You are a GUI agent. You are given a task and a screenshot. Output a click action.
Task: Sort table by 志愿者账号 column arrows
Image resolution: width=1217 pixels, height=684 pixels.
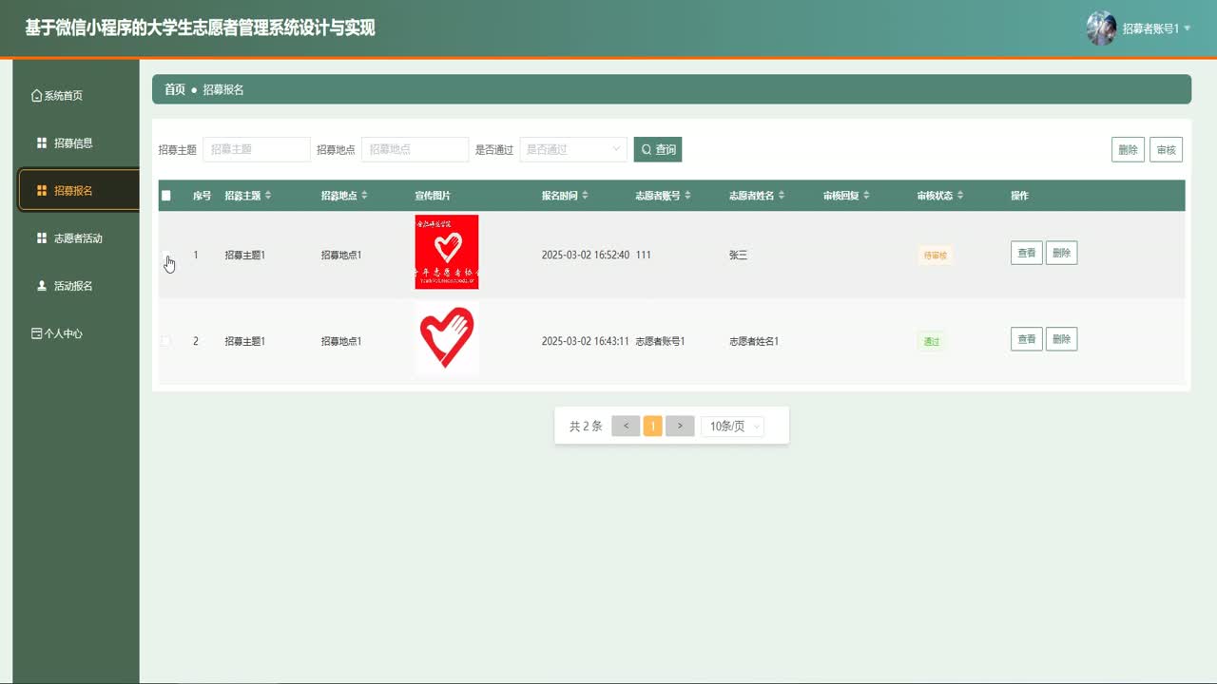pos(687,196)
